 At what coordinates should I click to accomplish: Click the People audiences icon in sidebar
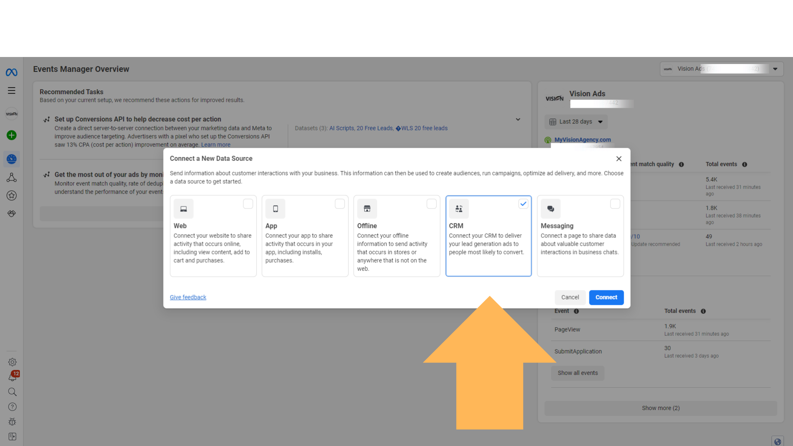point(12,177)
